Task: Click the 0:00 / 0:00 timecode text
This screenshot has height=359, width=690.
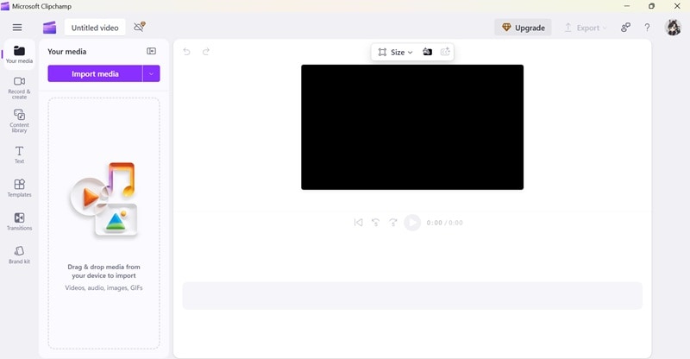Action: pos(444,223)
